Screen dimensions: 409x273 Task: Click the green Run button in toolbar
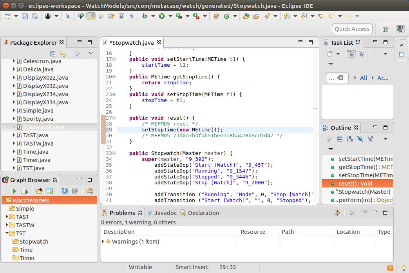(161, 16)
